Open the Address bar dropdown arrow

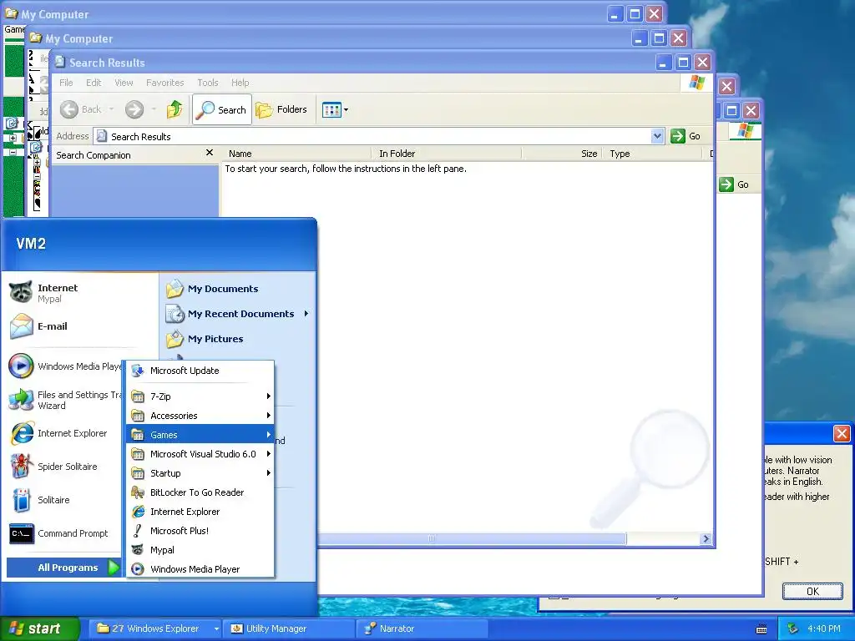click(658, 136)
